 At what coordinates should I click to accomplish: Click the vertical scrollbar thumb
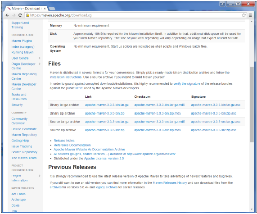click(252, 105)
